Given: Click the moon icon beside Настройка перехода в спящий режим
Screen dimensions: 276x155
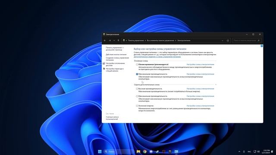Looking at the screenshot, I should pos(104,69).
